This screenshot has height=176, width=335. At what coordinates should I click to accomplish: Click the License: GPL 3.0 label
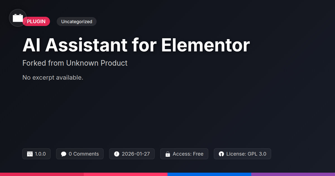click(246, 154)
